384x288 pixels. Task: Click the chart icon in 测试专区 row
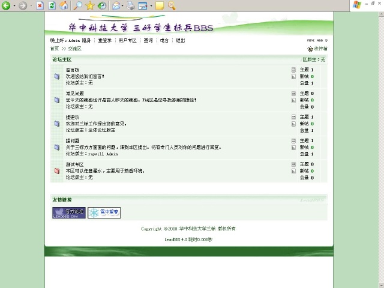293,171
